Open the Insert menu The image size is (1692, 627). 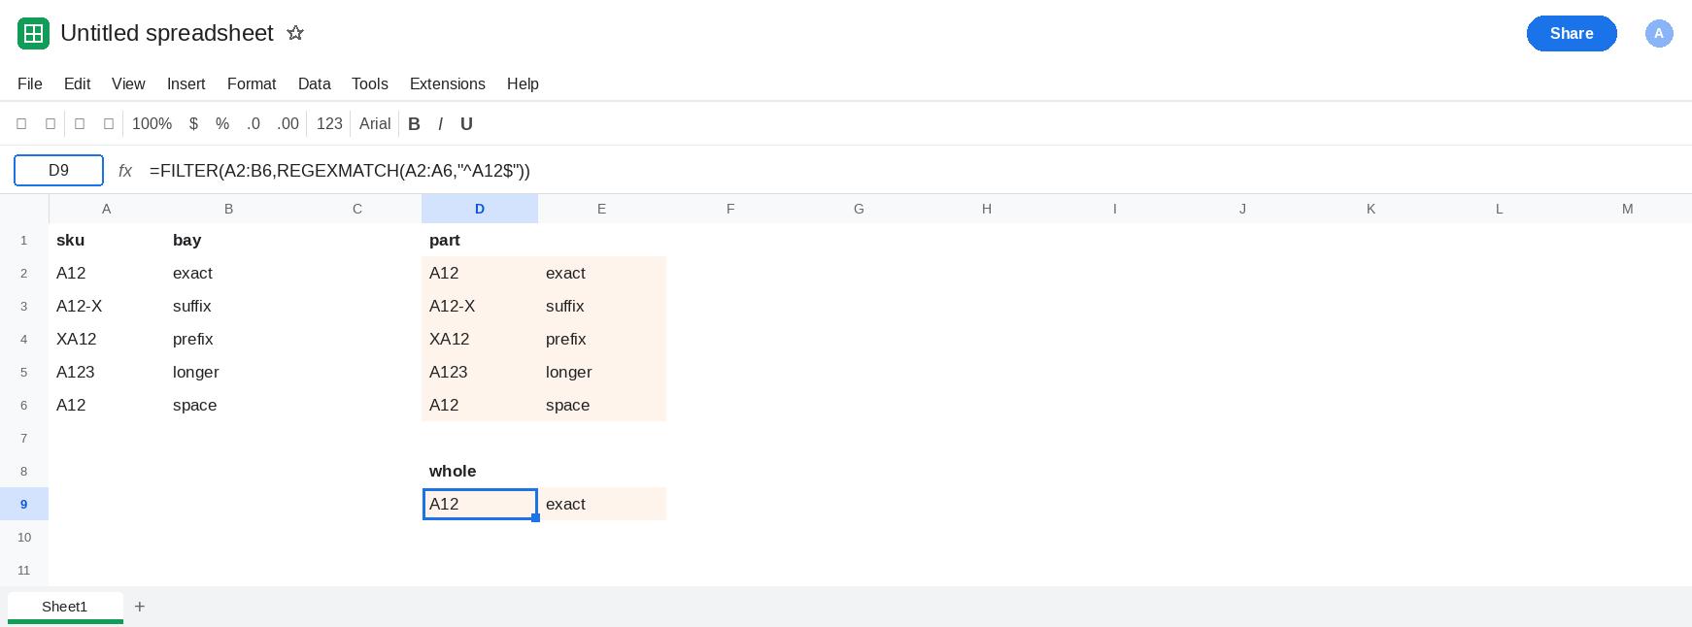(x=186, y=83)
